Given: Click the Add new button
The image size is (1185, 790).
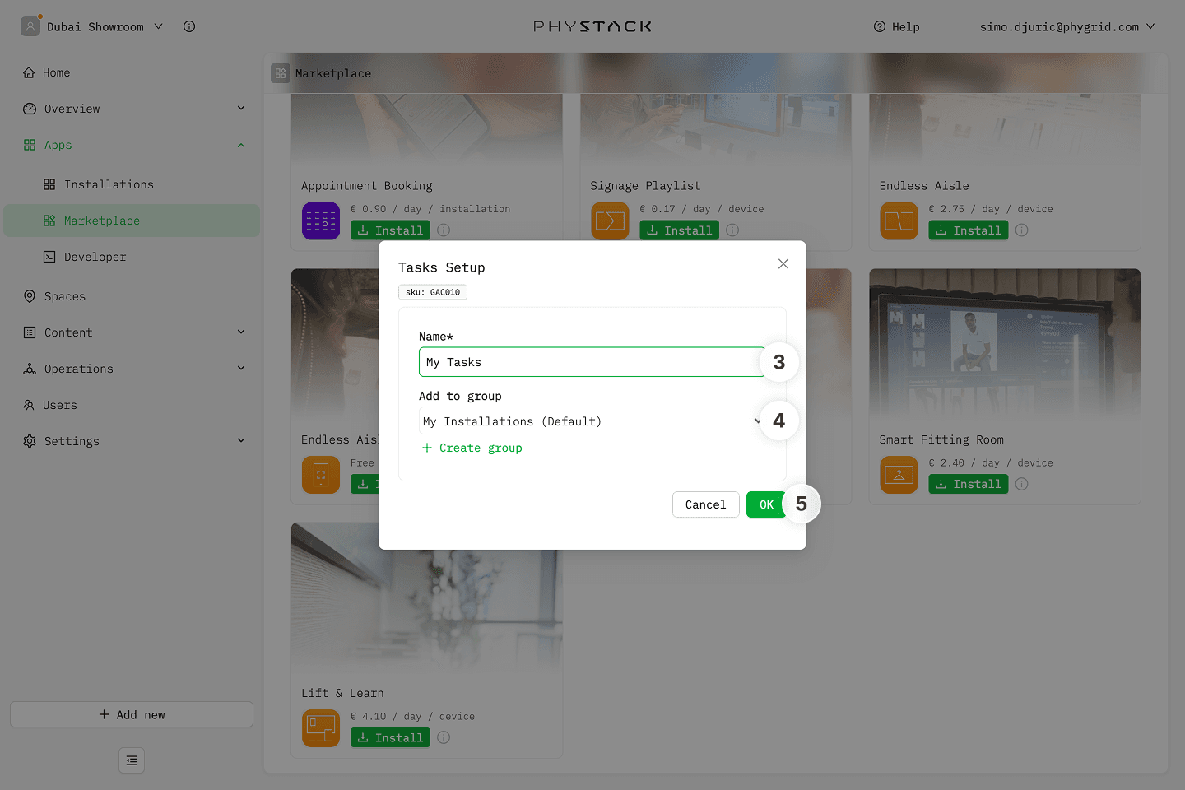Looking at the screenshot, I should tap(132, 714).
